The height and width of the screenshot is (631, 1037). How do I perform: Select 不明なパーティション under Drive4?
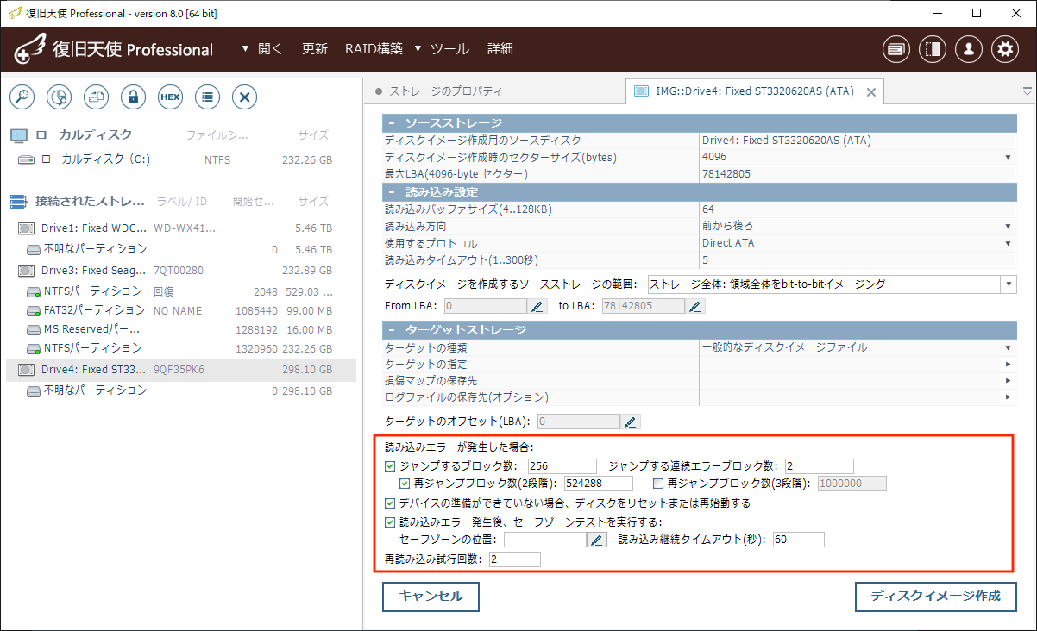point(181,390)
